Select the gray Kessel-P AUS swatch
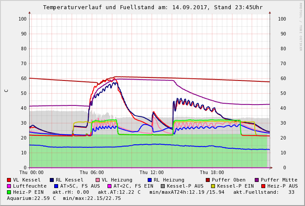The image size is (305, 206). pos(163,186)
